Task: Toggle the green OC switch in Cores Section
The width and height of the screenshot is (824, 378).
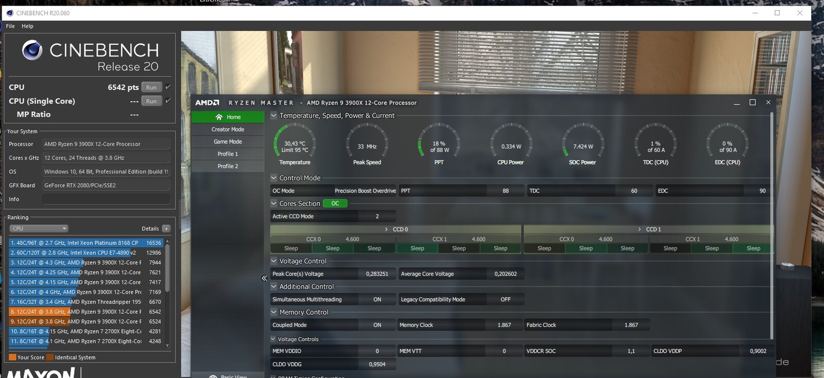Action: point(335,204)
